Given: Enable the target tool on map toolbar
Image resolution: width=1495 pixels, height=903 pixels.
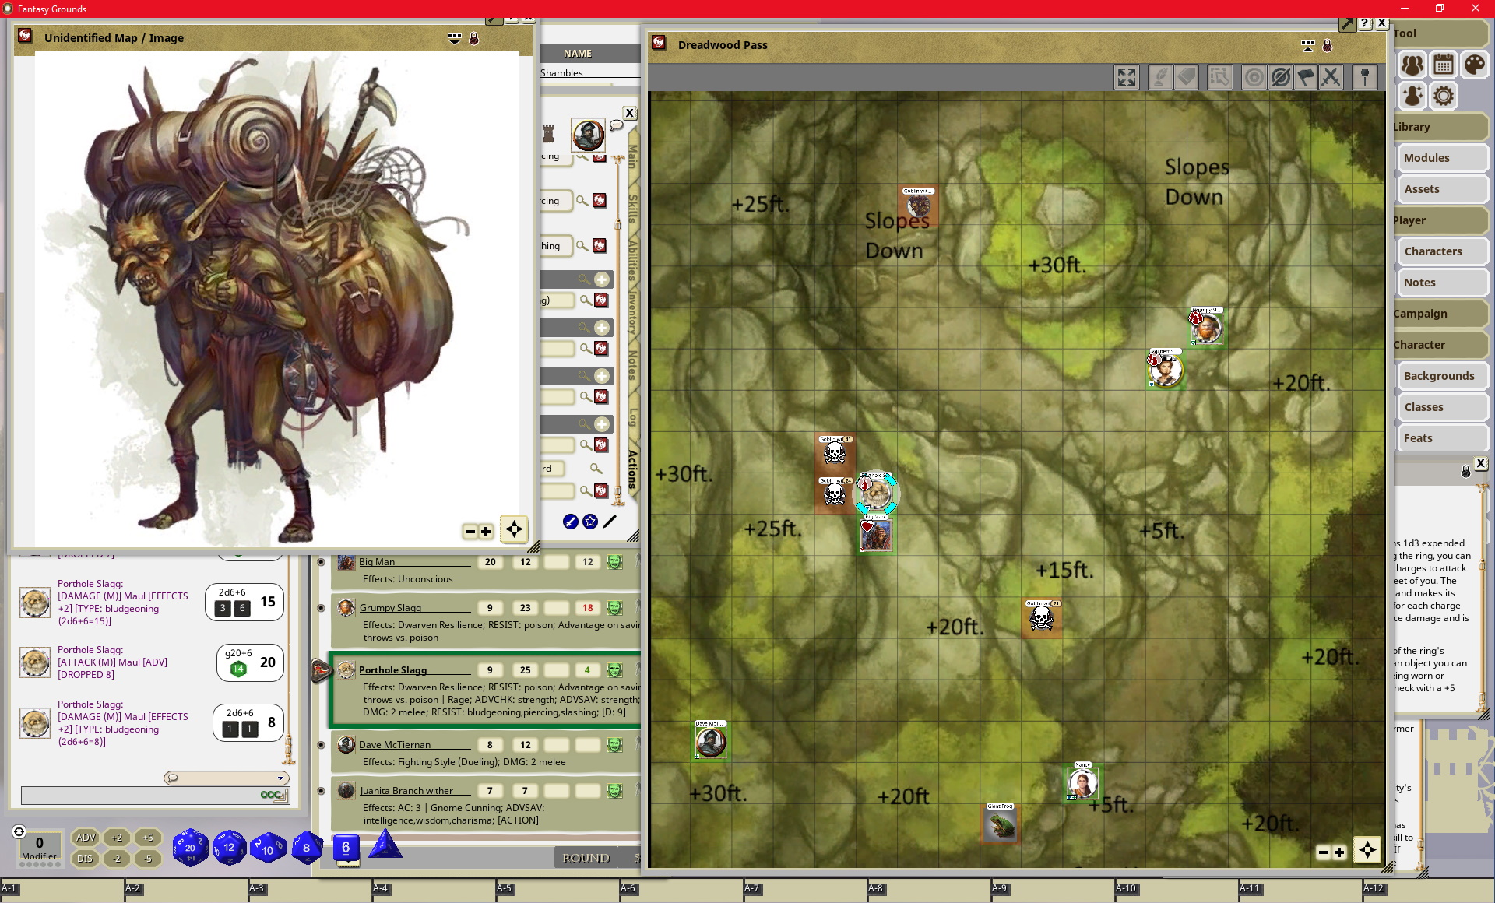Looking at the screenshot, I should click(x=1254, y=77).
